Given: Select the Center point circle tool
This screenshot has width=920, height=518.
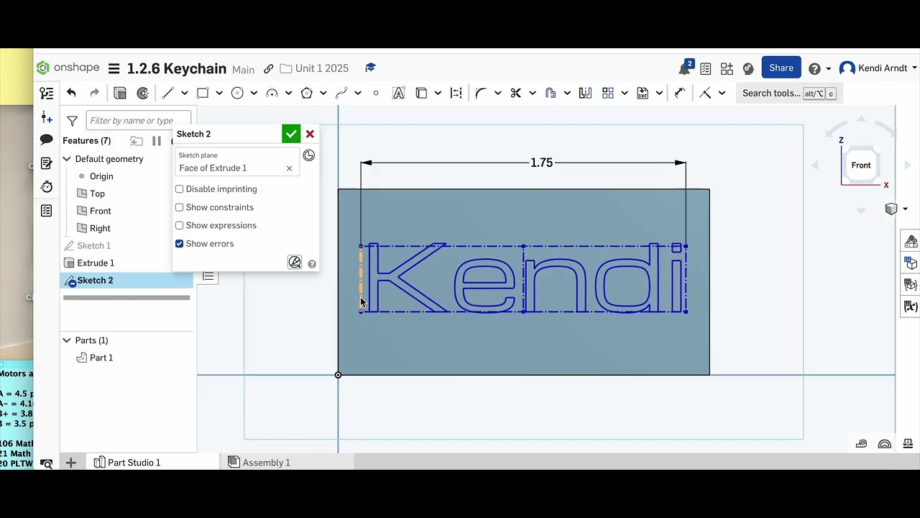Looking at the screenshot, I should pos(237,93).
